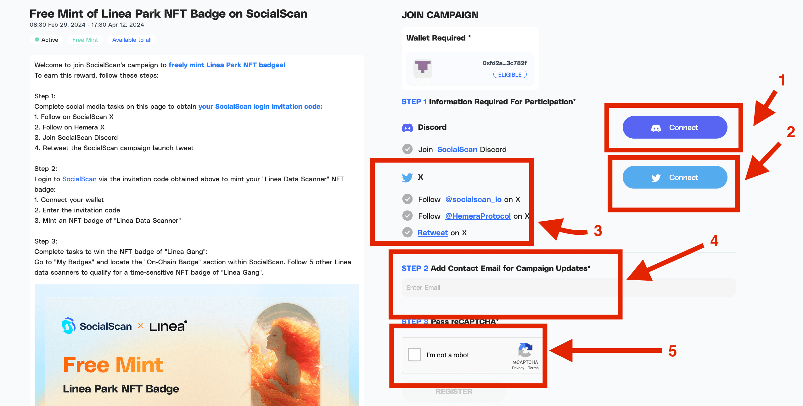The width and height of the screenshot is (803, 406).
Task: Click the check circle beside Follow @socialscan_io
Action: pos(407,199)
